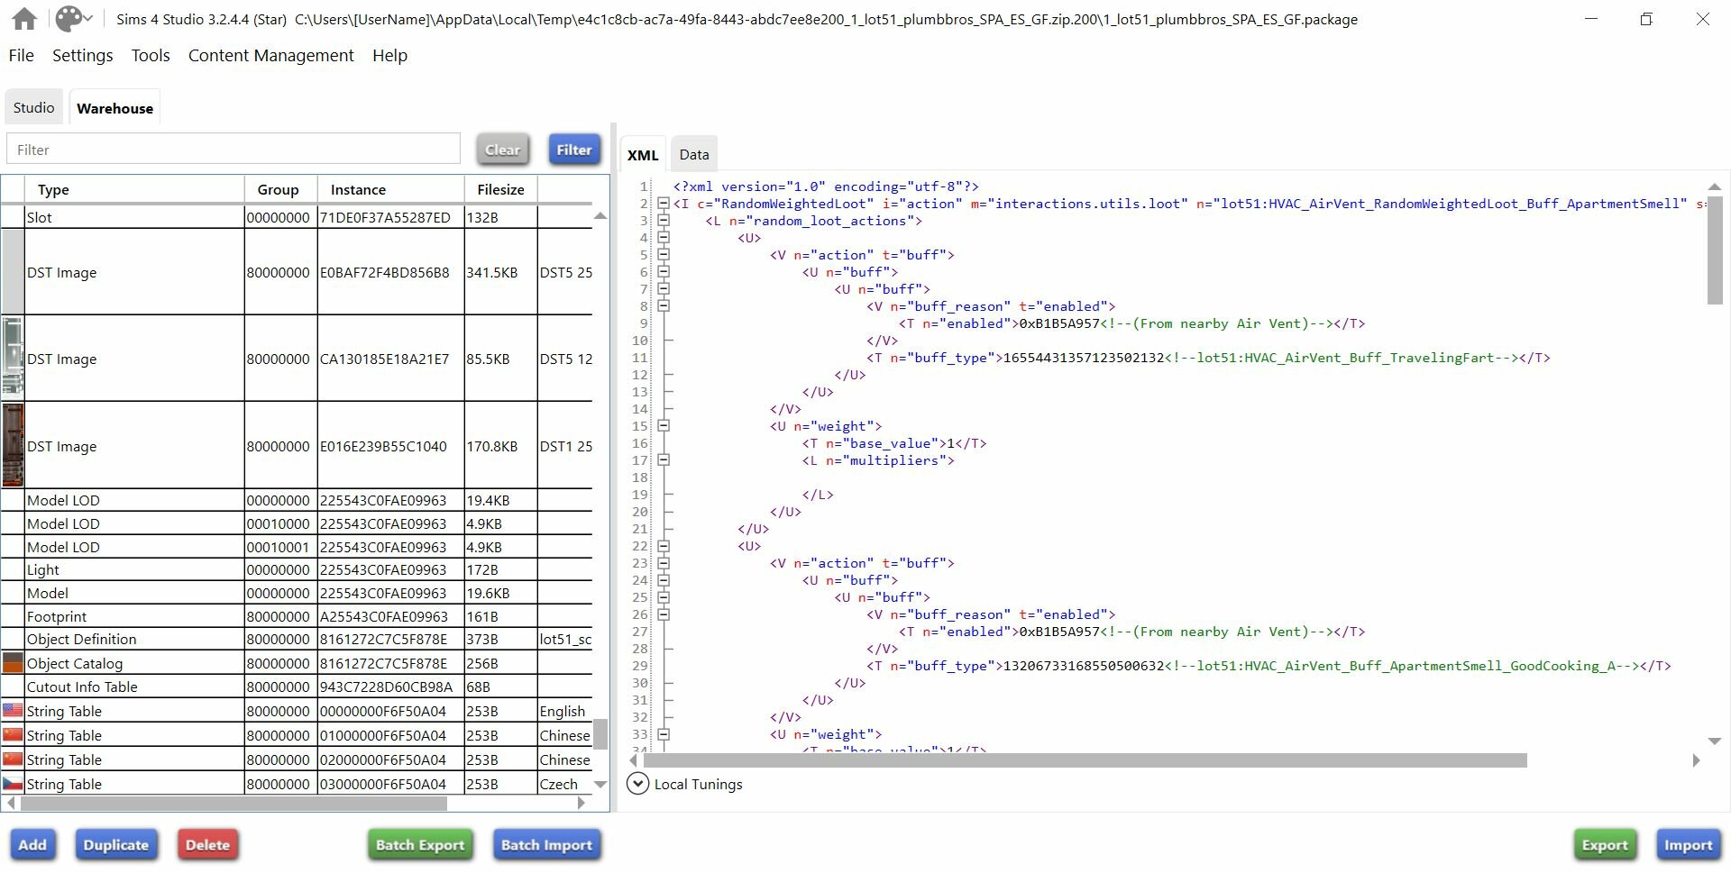Click the Batch Import button
The width and height of the screenshot is (1731, 873).
(x=547, y=845)
